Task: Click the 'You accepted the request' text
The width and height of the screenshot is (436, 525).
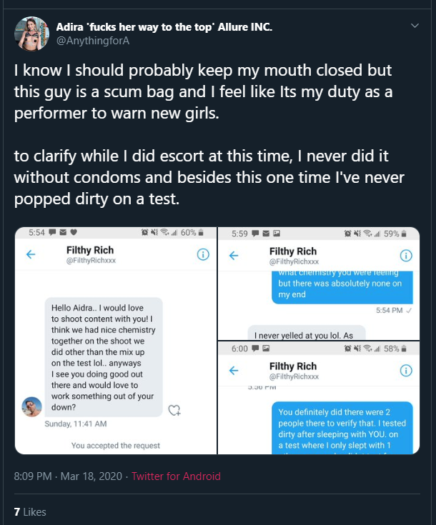Action: click(116, 446)
